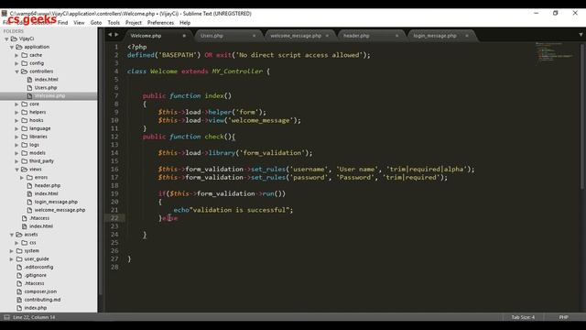This screenshot has width=586, height=330.
Task: Click file icon next to login_message.php
Action: 29,202
